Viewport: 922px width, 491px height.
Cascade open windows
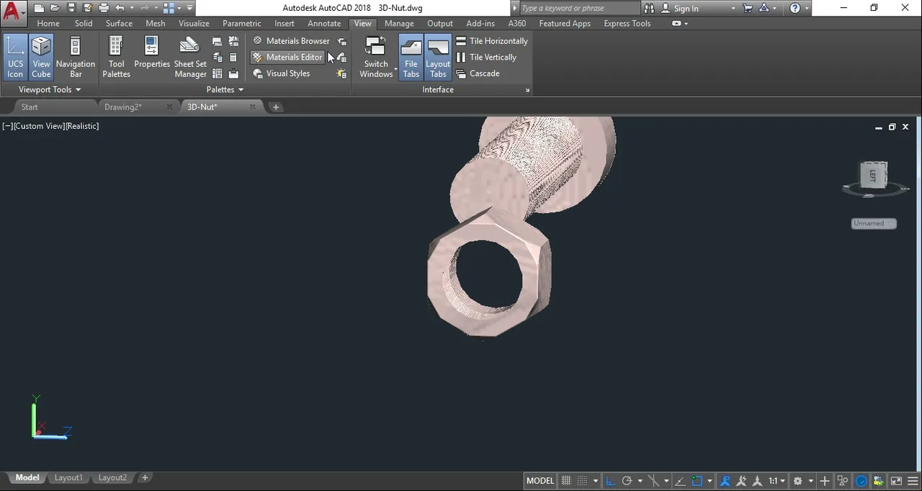click(478, 73)
